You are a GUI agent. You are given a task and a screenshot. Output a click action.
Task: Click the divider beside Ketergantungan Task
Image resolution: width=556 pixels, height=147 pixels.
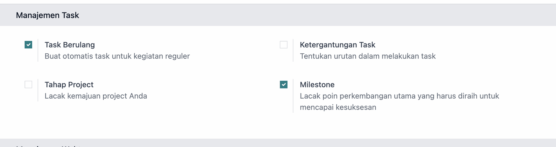point(293,50)
